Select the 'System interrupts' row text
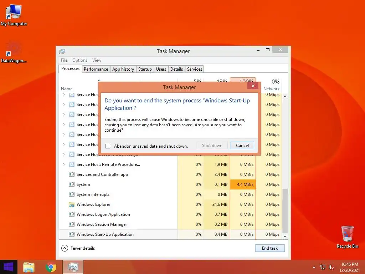The image size is (365, 274). point(93,194)
